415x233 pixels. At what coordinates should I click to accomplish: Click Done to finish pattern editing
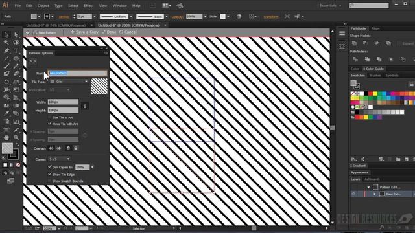pyautogui.click(x=109, y=32)
